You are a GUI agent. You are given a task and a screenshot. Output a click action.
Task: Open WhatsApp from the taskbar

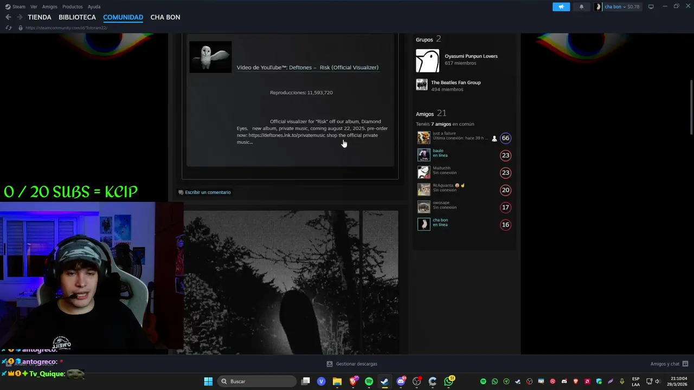point(449,381)
